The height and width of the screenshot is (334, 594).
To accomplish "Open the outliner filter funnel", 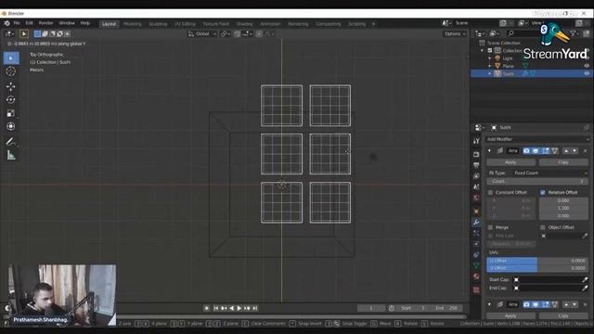I will [x=574, y=34].
